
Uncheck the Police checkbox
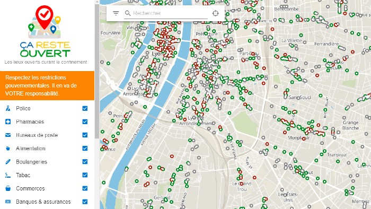point(85,108)
